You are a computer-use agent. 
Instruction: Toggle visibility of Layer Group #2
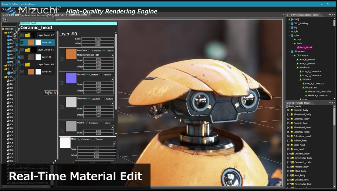pos(22,35)
